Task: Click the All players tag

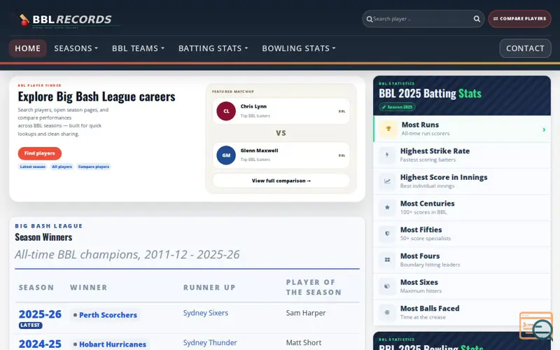Action: pyautogui.click(x=62, y=167)
